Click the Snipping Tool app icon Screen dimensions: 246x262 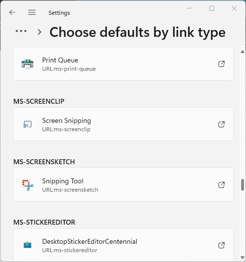click(27, 185)
